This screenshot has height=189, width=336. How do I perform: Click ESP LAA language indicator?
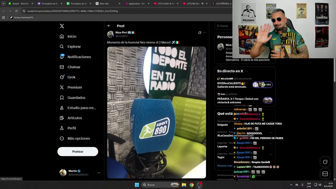(309, 185)
